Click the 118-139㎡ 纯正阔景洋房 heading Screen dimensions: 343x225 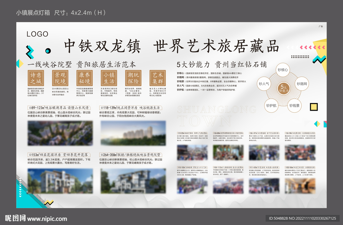(x=131, y=108)
